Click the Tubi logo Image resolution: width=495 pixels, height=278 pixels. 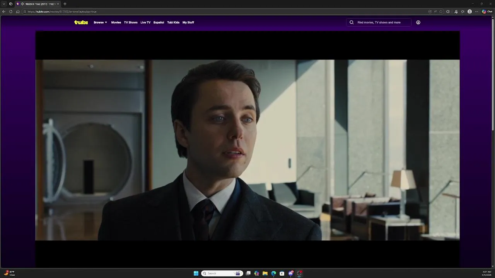coord(81,22)
